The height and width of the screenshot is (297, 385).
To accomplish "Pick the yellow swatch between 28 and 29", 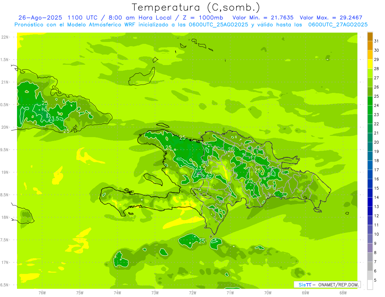I will tap(370, 64).
